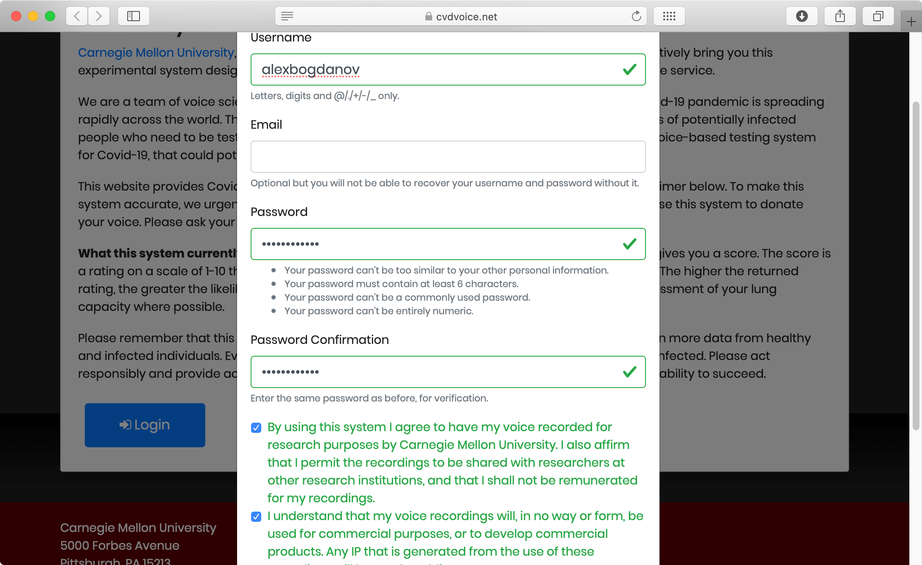
Task: Click the cvdvoice.net address bar
Action: pyautogui.click(x=461, y=16)
